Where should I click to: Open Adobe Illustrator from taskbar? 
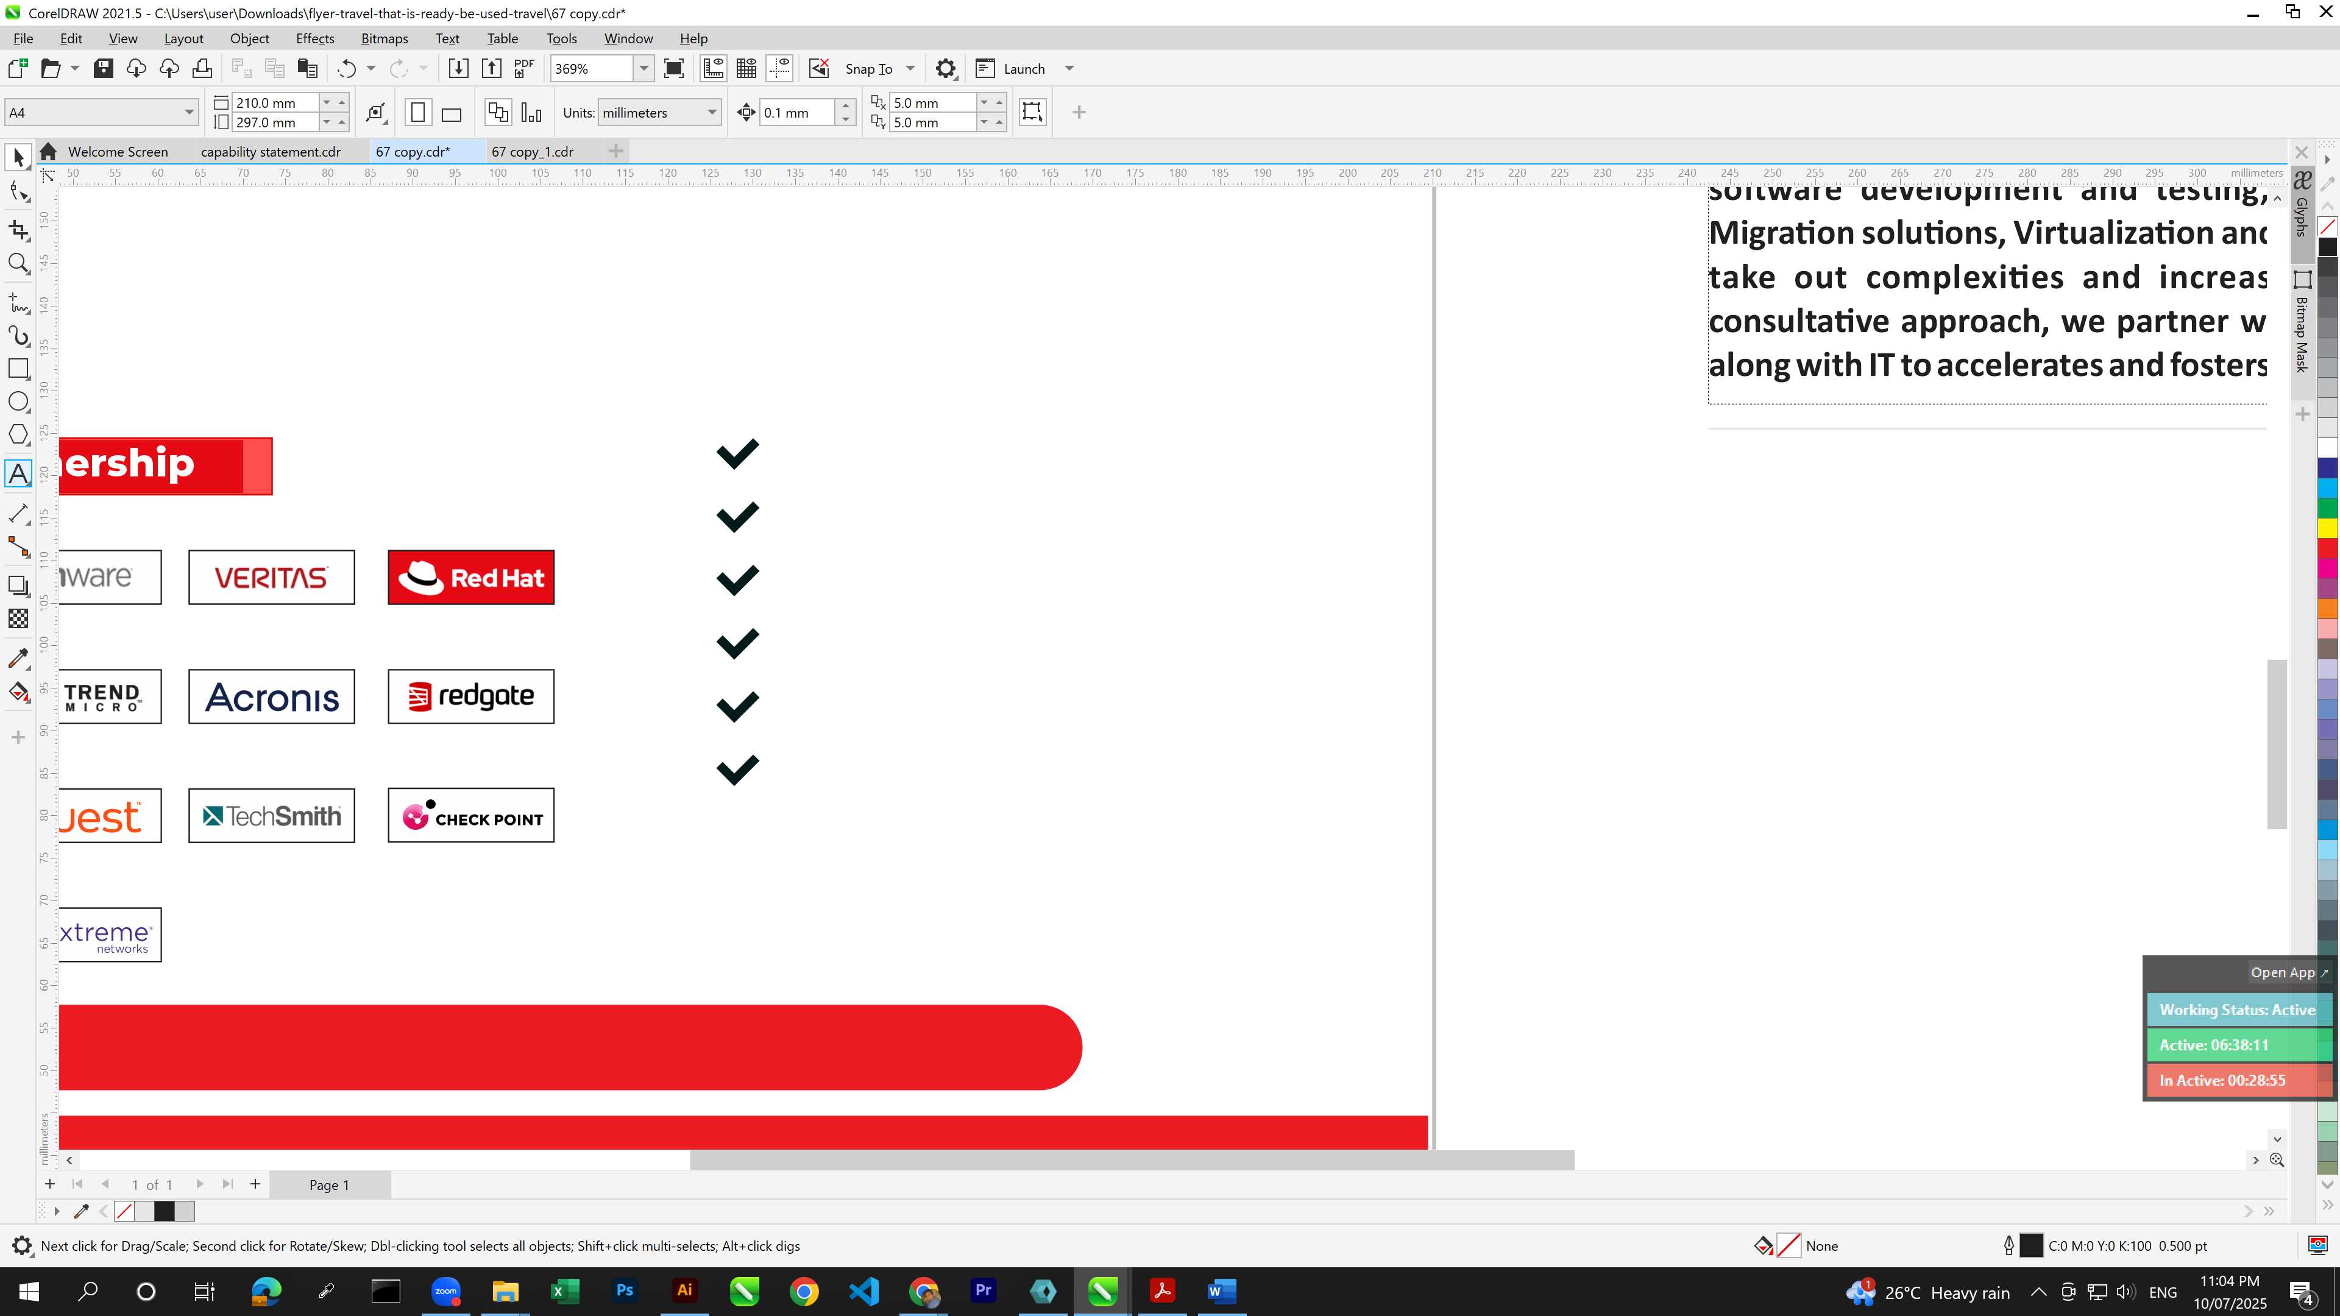click(684, 1290)
